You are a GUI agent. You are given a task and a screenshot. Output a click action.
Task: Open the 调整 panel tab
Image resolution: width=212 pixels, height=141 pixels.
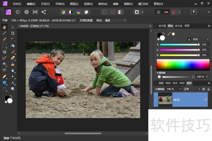[161, 83]
